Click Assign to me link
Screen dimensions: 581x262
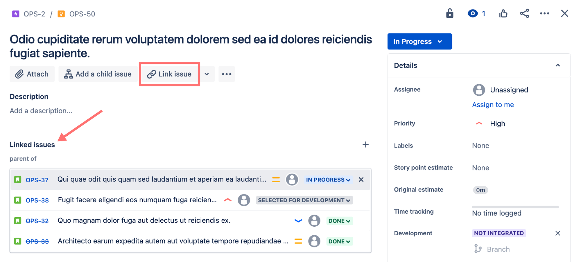(x=493, y=105)
